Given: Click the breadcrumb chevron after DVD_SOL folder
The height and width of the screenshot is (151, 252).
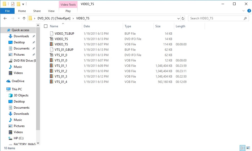Looking at the screenshot, I should 73,18.
